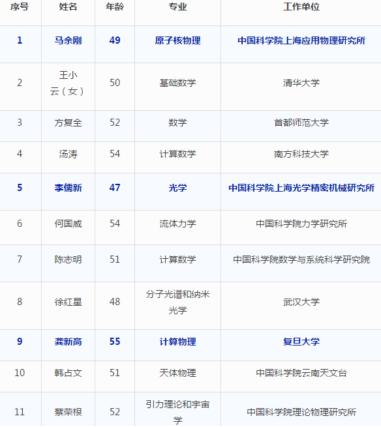The width and height of the screenshot is (381, 427).
Task: Select the 武汉大学 cell
Action: tap(301, 302)
